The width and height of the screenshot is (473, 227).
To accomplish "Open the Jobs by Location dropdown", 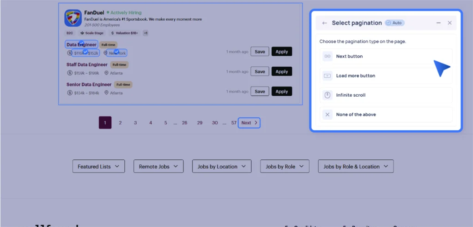I will pyautogui.click(x=222, y=166).
